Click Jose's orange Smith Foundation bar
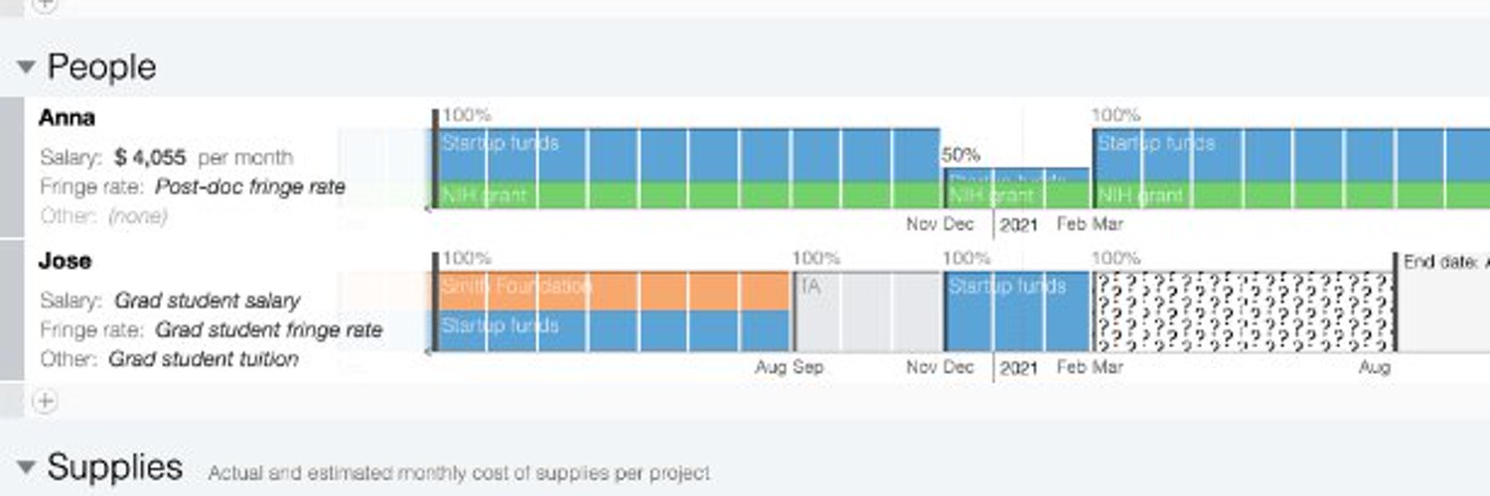 point(614,292)
